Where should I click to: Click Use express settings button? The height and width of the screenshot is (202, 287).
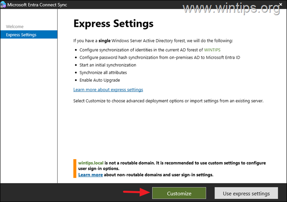pos(246,193)
